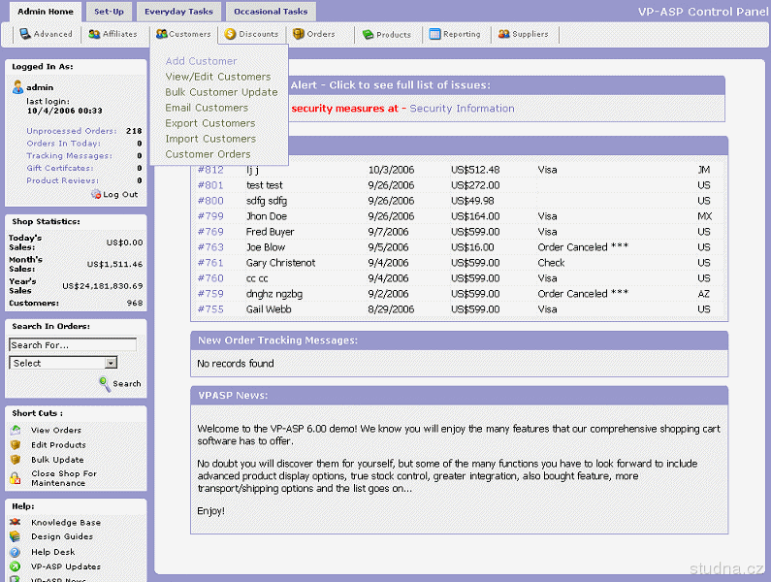Click the Orders toolbar icon
This screenshot has width=771, height=582.
(x=299, y=34)
